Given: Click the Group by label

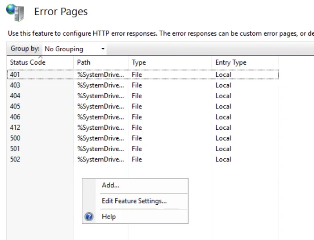Looking at the screenshot, I should pyautogui.click(x=25, y=49).
